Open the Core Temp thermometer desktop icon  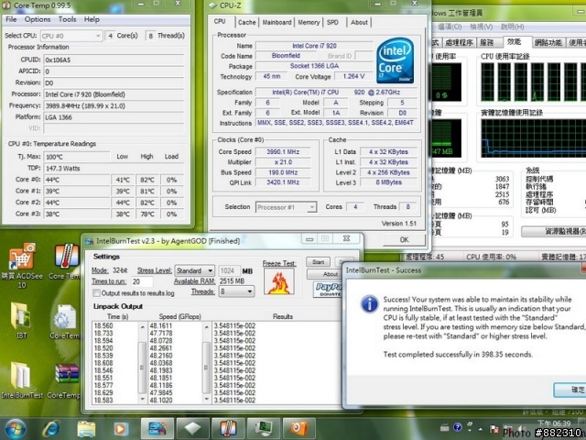(x=67, y=262)
